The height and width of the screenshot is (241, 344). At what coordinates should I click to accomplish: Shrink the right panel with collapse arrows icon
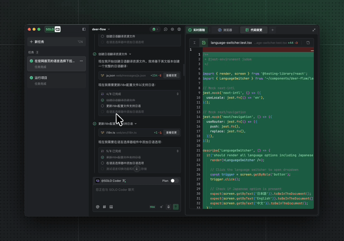pyautogui.click(x=314, y=30)
